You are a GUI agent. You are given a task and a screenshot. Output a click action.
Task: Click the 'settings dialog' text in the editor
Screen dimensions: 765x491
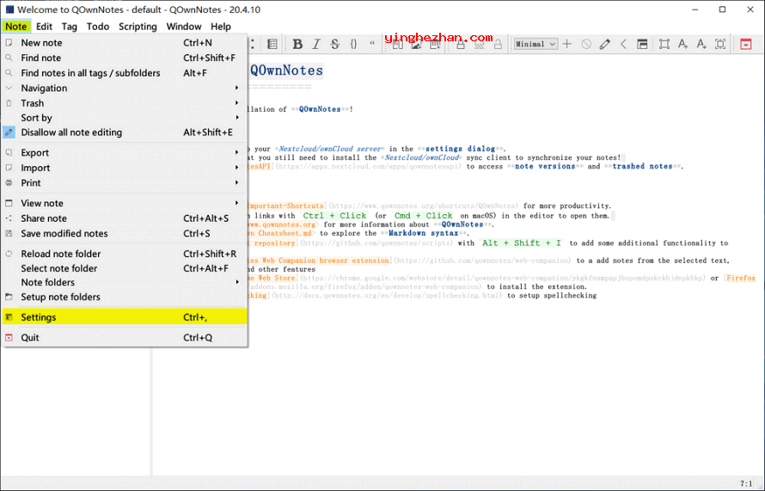(460, 149)
